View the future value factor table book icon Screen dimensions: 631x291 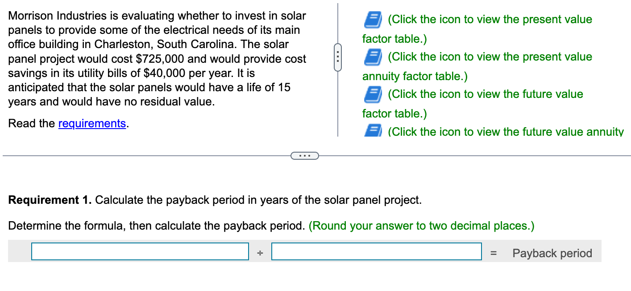tap(372, 95)
